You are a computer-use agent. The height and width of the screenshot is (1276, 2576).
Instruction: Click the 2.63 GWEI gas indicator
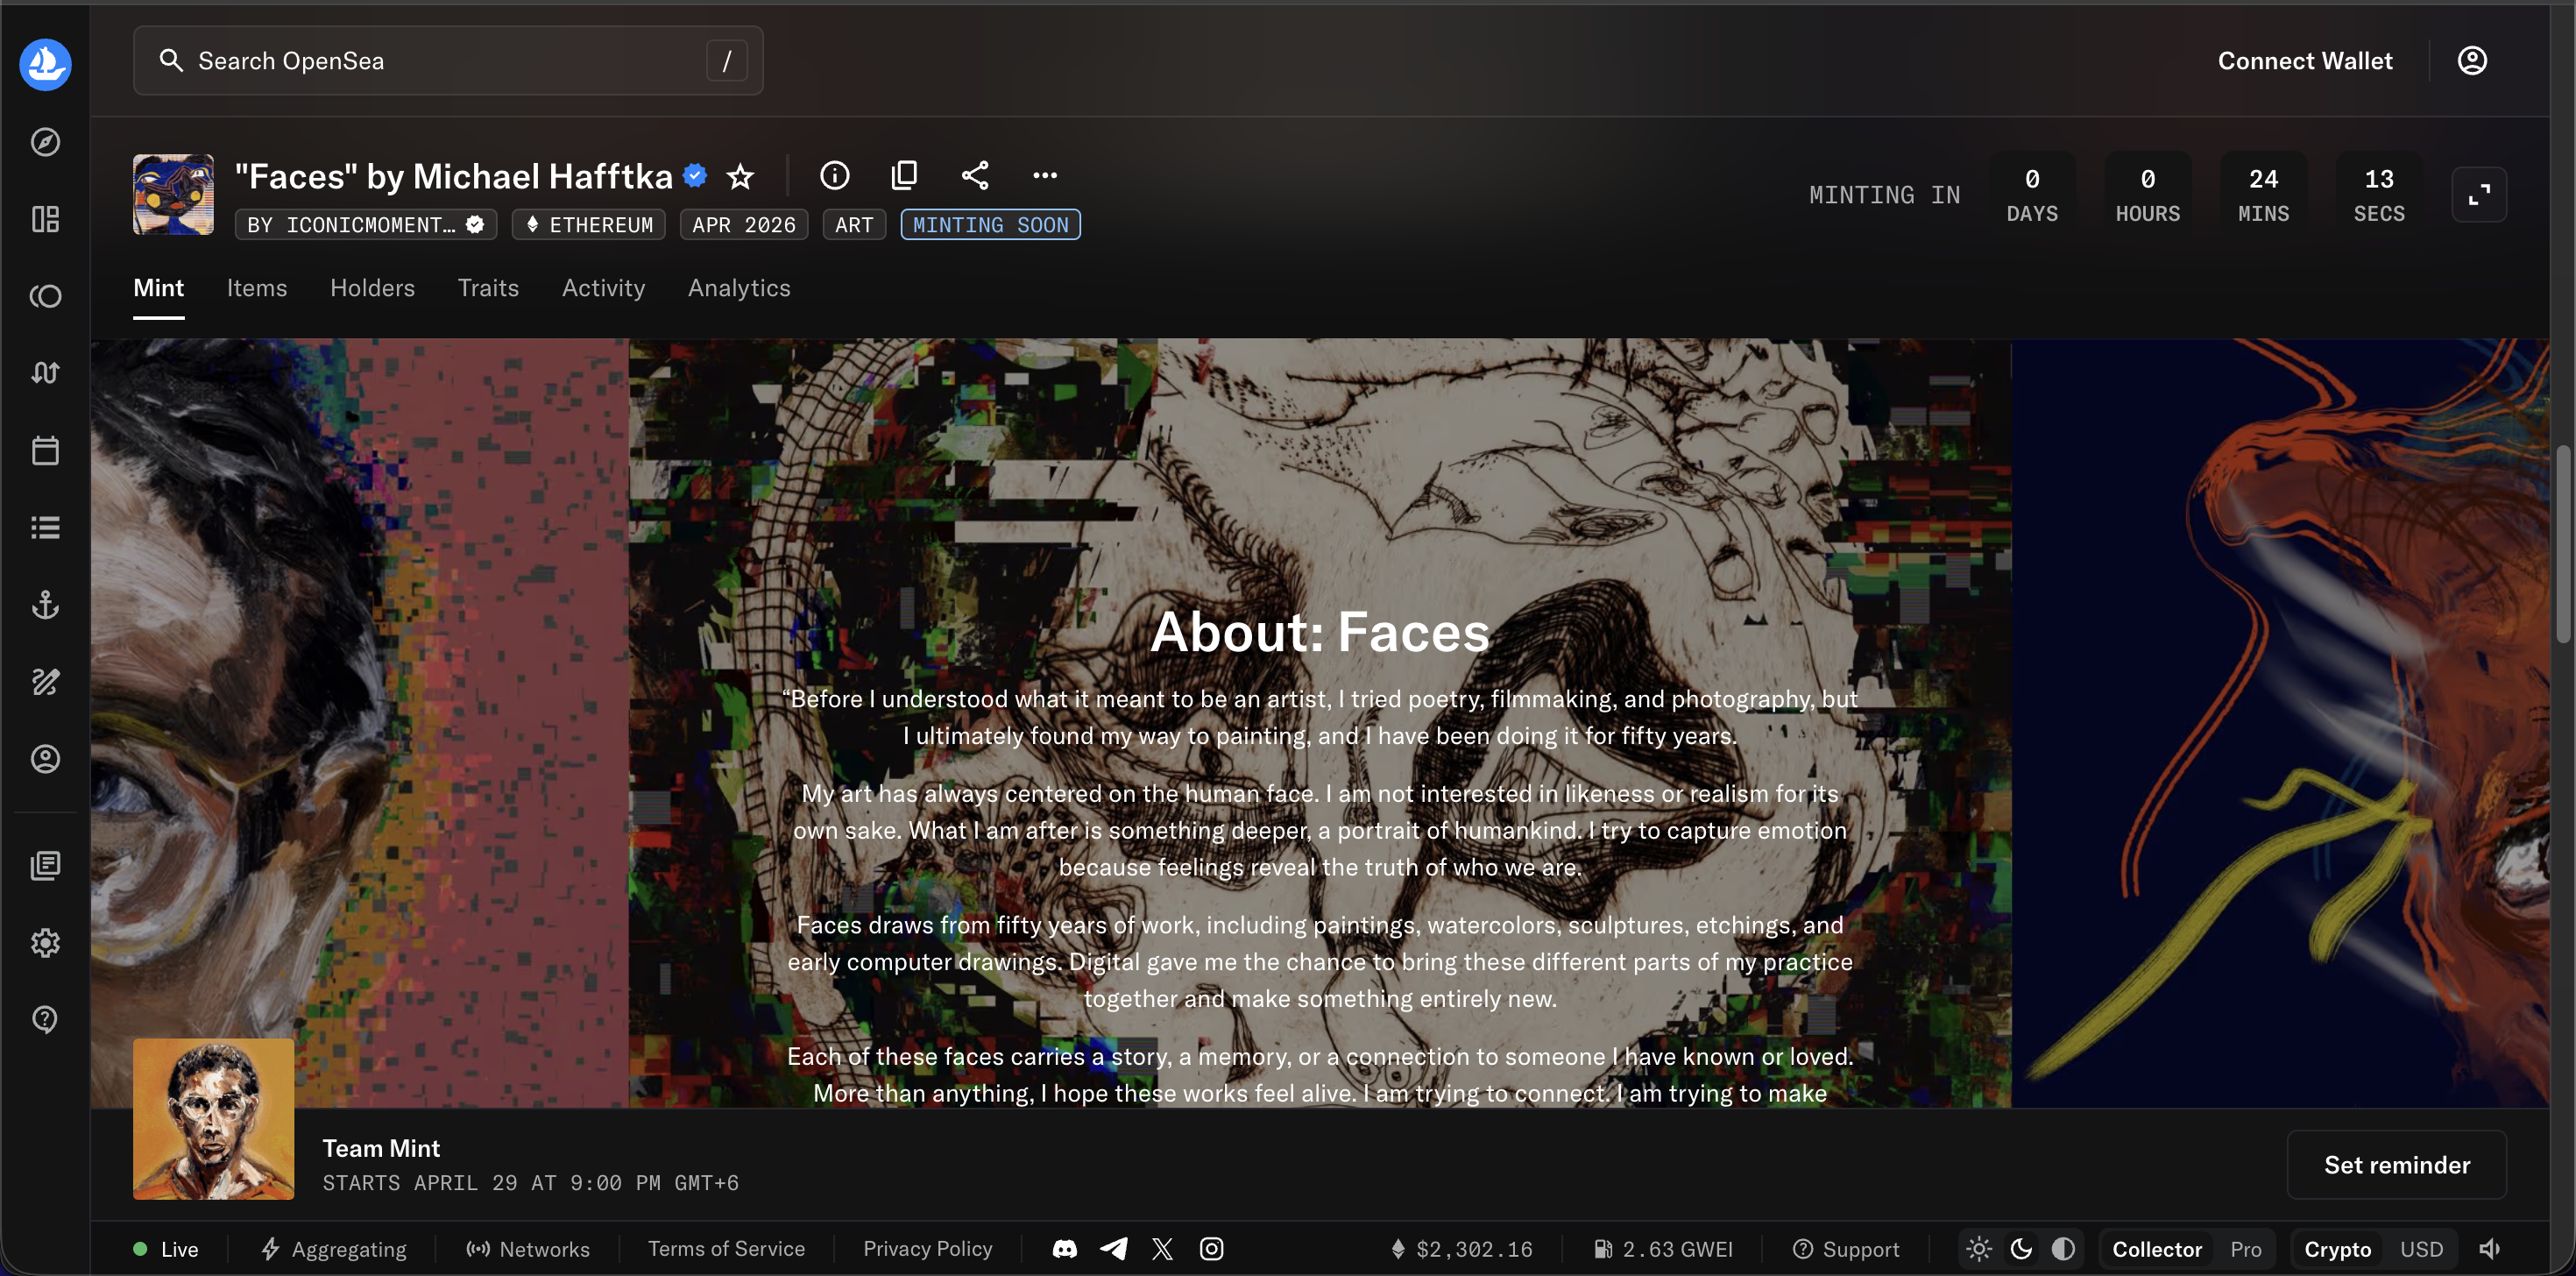[x=1663, y=1249]
